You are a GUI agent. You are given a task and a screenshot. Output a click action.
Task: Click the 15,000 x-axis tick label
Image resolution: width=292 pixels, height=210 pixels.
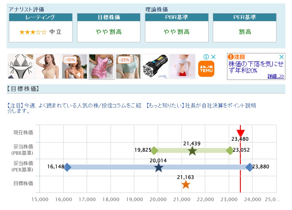tap(40, 199)
